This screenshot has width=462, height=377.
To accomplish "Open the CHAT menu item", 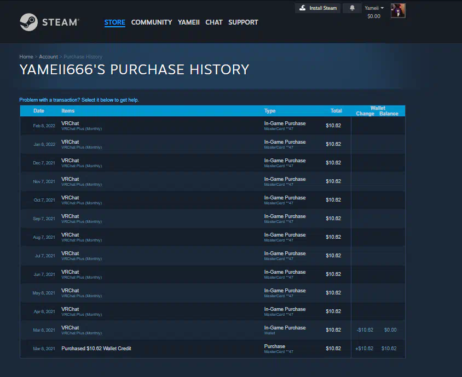I will tap(213, 22).
